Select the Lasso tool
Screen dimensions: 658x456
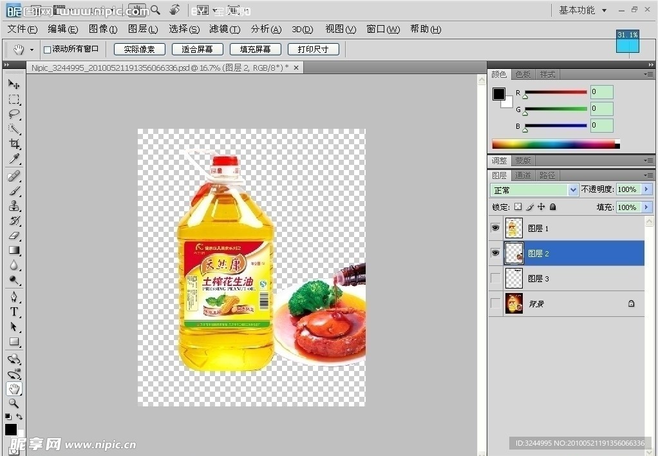[14, 115]
